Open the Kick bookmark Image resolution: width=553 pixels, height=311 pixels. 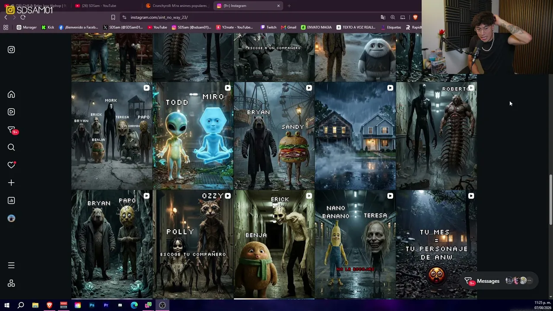(x=48, y=27)
